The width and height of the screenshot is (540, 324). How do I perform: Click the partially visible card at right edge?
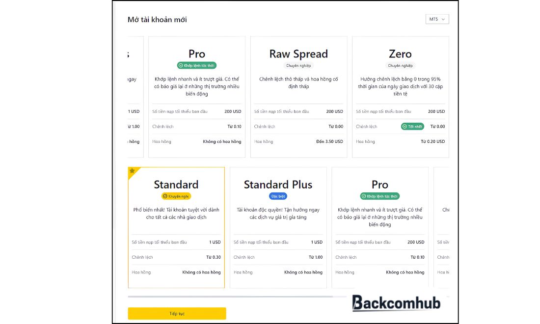pyautogui.click(x=441, y=227)
